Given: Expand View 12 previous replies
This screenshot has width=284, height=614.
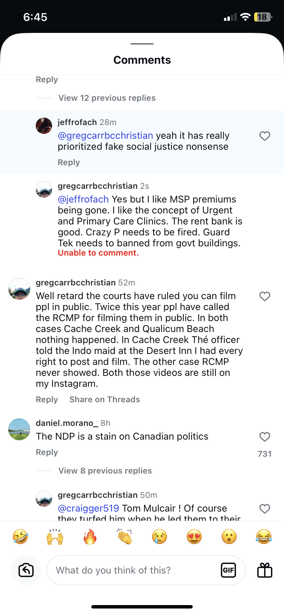Looking at the screenshot, I should click(x=107, y=98).
